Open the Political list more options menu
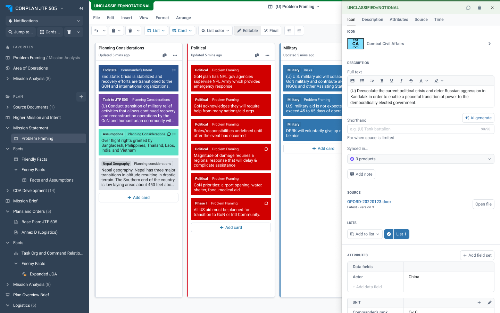The image size is (500, 313). point(267,55)
